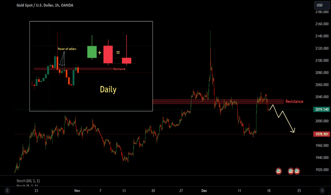Click the green 2019.540 price label
331x195 pixels.
coord(322,110)
